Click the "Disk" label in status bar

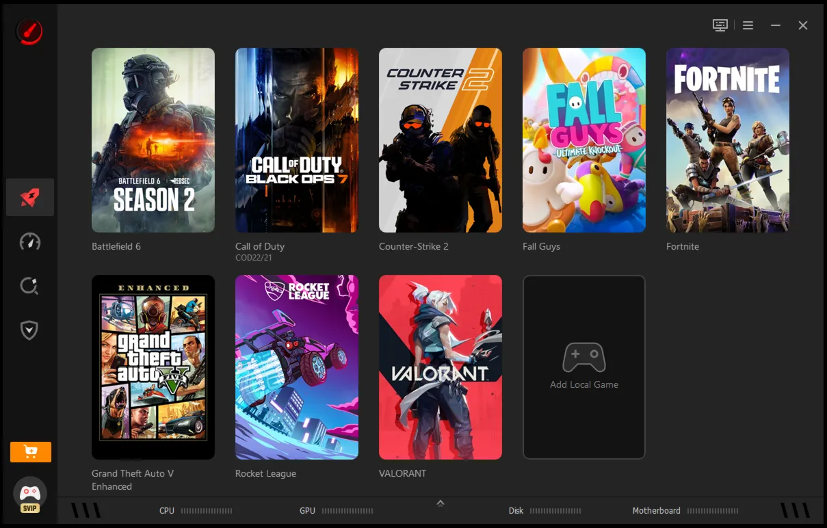pyautogui.click(x=516, y=511)
